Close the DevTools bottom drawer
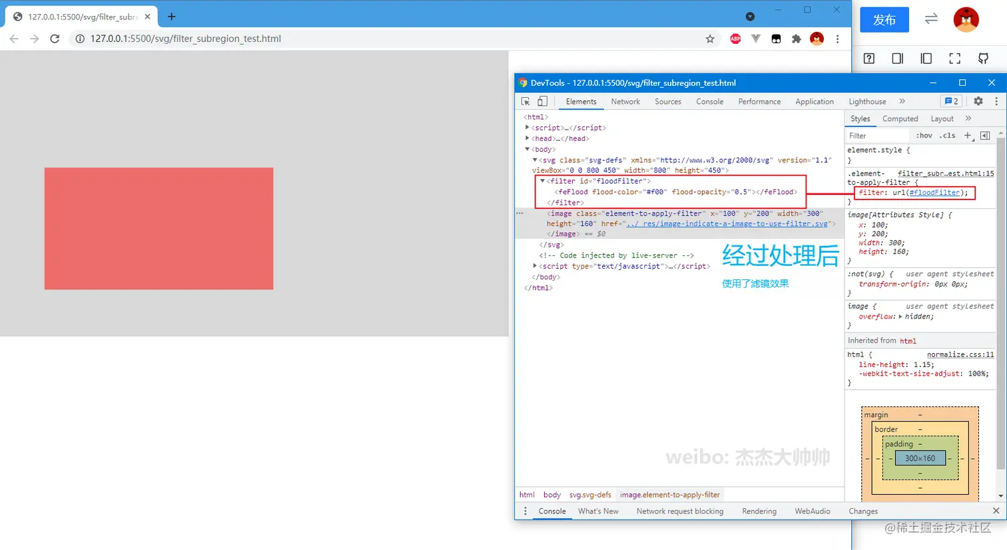The height and width of the screenshot is (550, 1007). coord(996,511)
